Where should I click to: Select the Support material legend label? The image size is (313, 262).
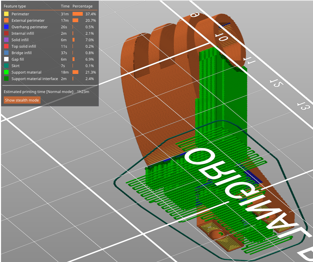[26, 72]
